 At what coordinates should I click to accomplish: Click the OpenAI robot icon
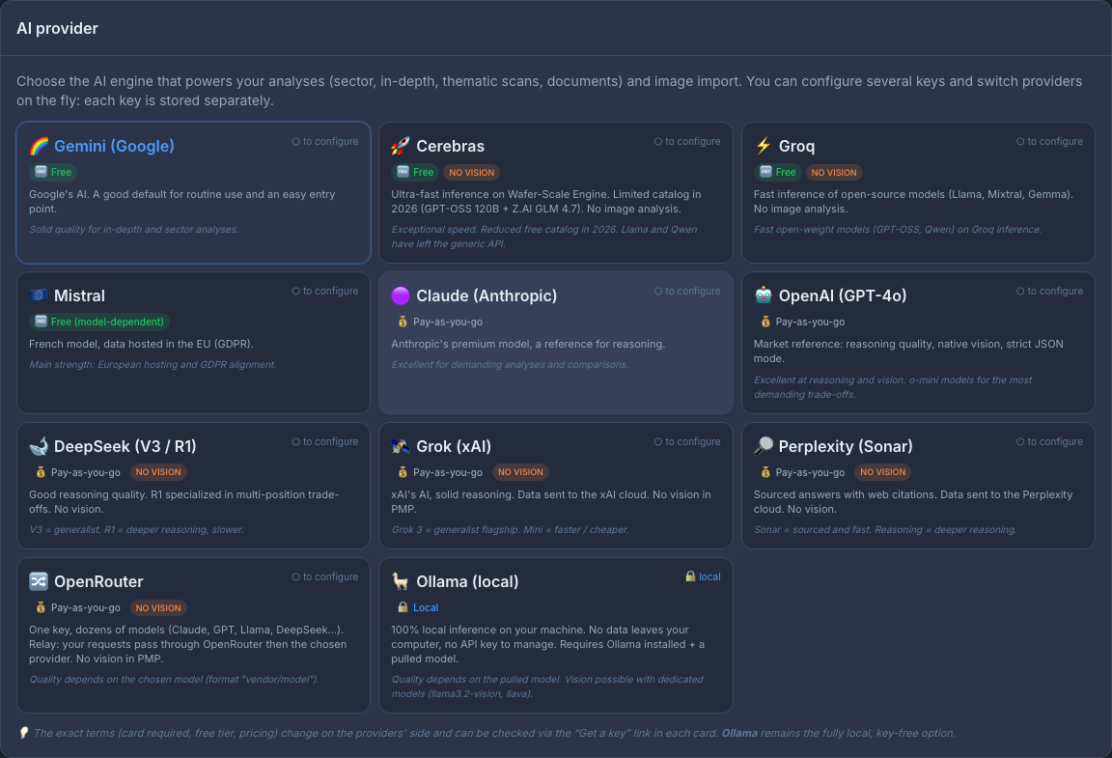pos(764,296)
